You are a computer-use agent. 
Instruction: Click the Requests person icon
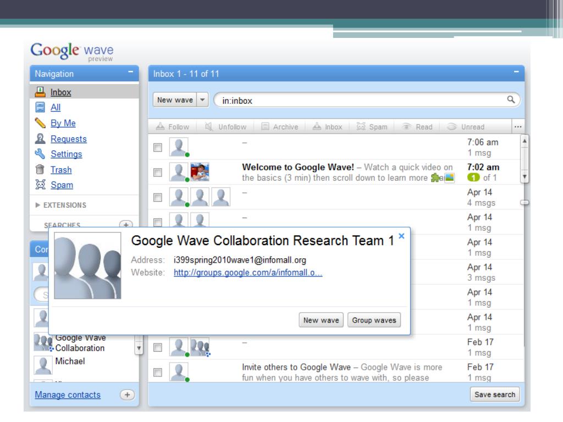(40, 138)
